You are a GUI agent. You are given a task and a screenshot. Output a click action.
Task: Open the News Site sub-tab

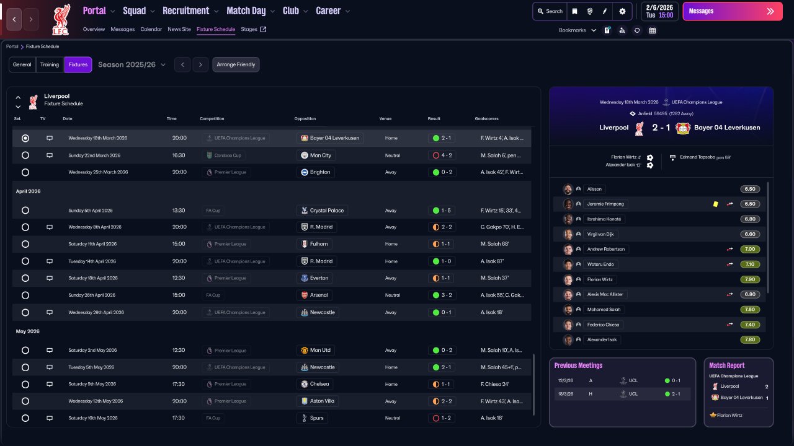click(179, 29)
